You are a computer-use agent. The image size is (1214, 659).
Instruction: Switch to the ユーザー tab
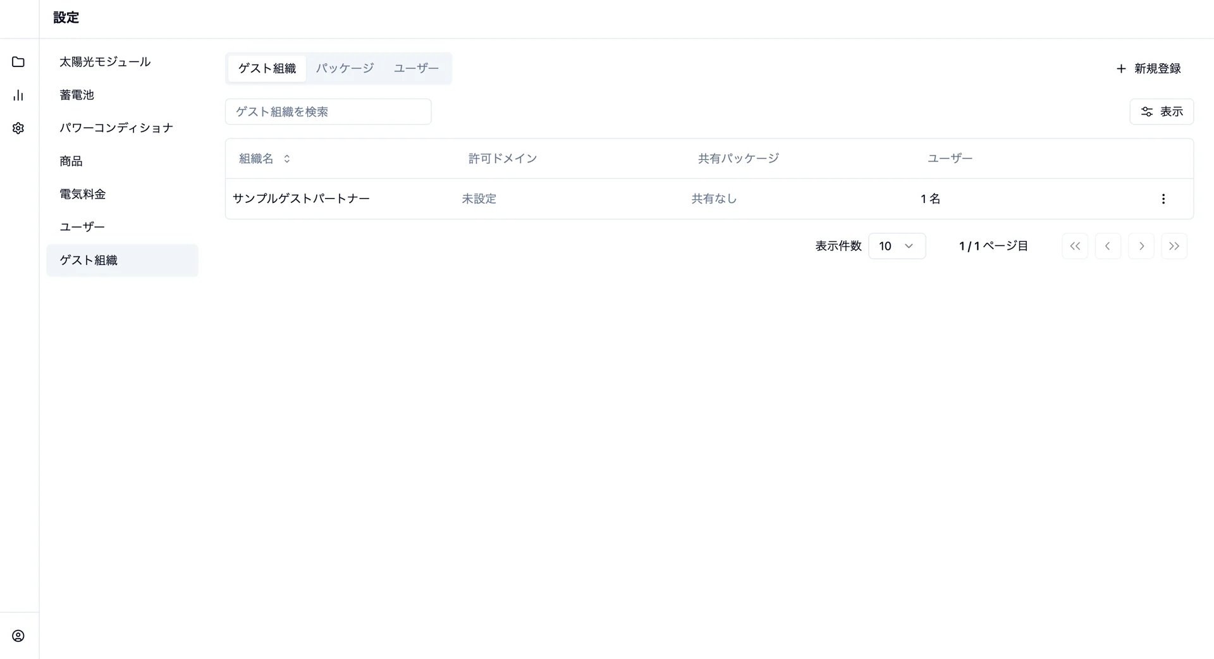pyautogui.click(x=416, y=68)
